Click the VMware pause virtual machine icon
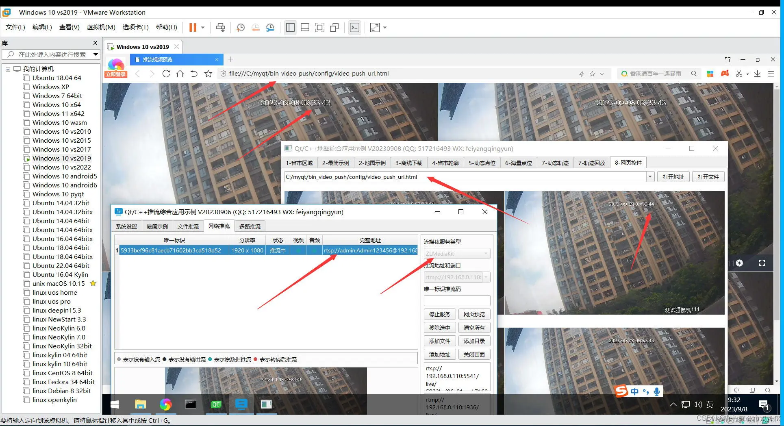 193,28
